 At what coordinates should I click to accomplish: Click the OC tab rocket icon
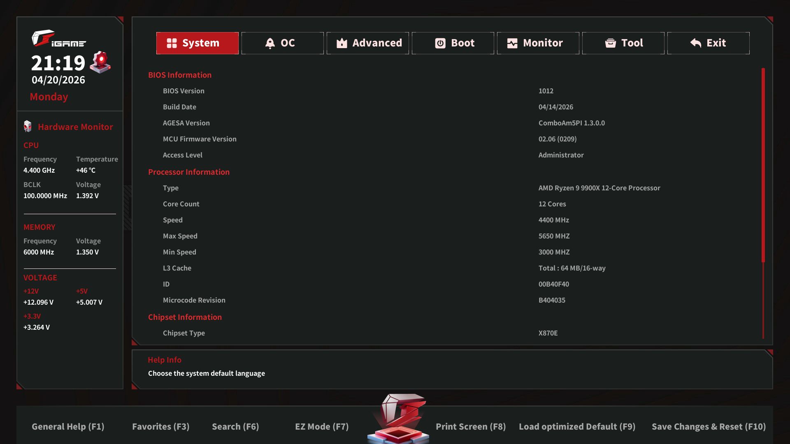270,43
